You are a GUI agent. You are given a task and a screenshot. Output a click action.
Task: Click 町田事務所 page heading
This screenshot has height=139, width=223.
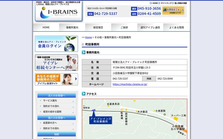pos(92,44)
